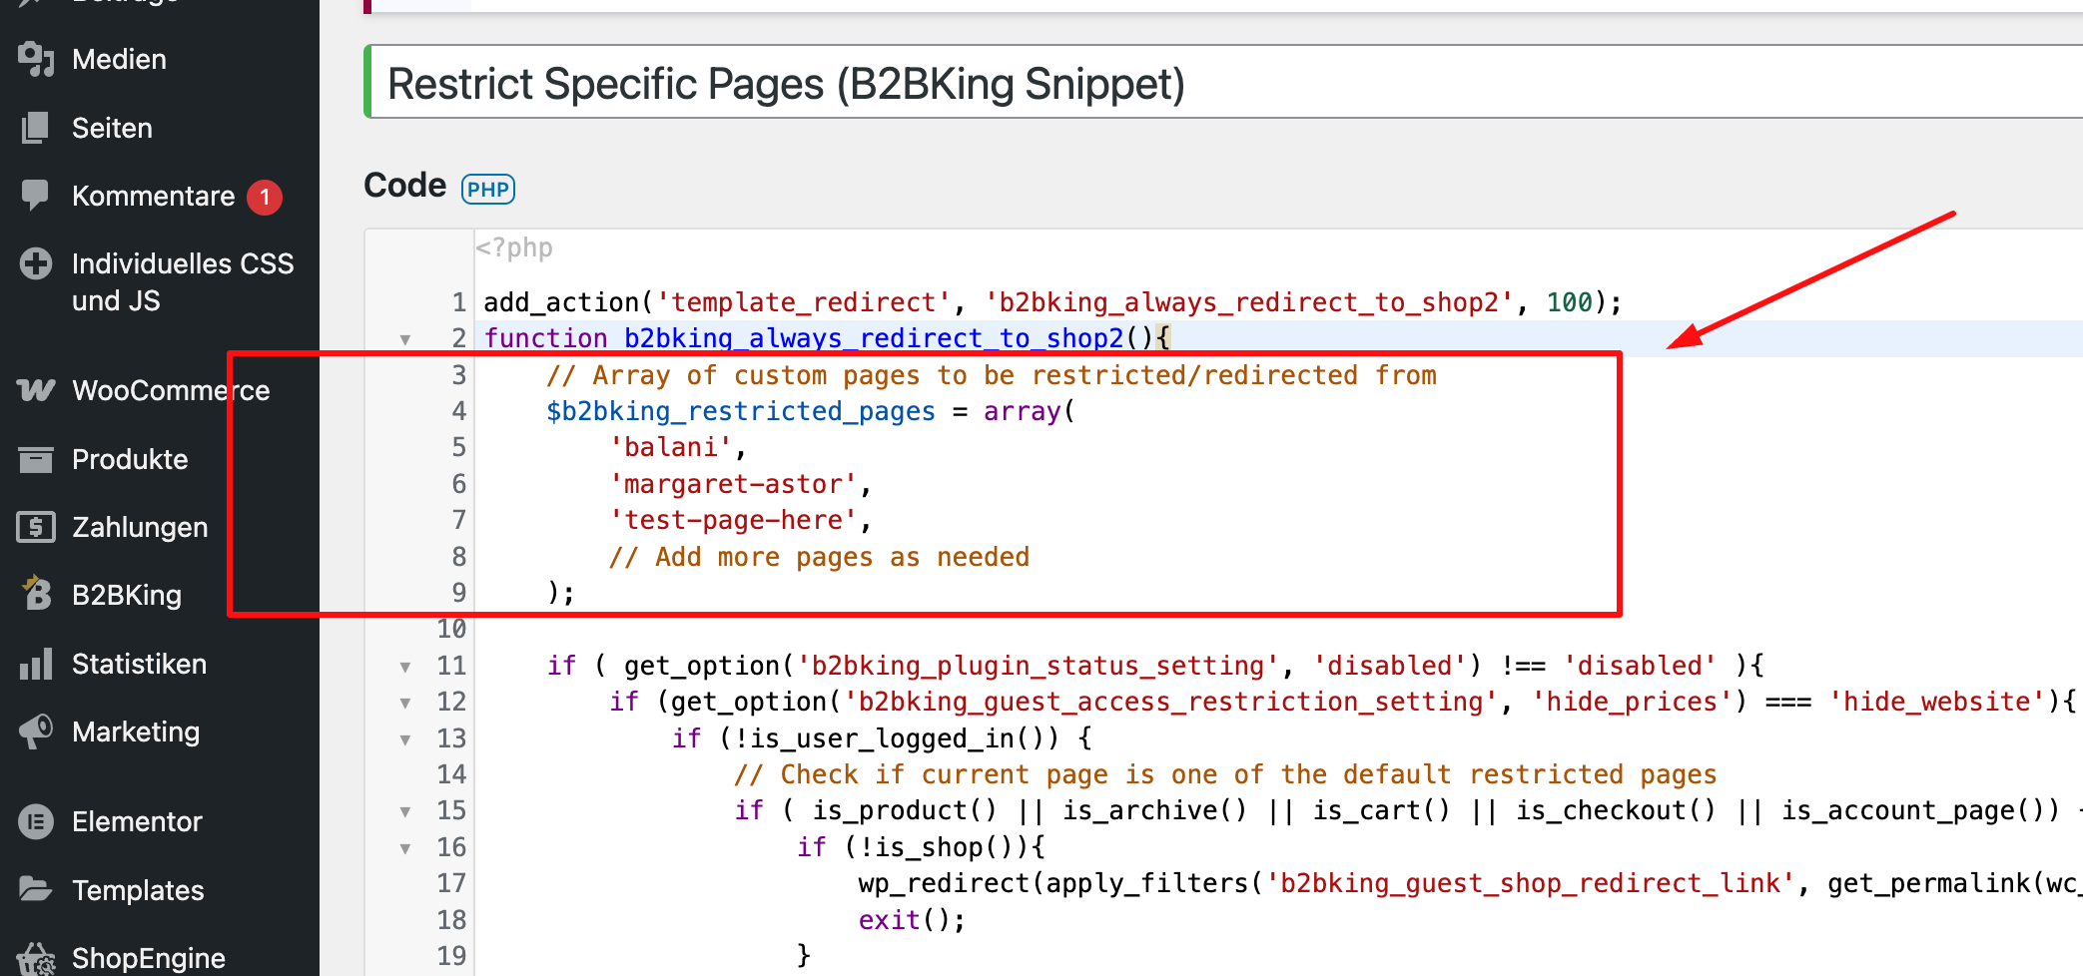Viewport: 2083px width, 976px height.
Task: Click the Kommentare speech bubble icon
Action: coord(36,196)
